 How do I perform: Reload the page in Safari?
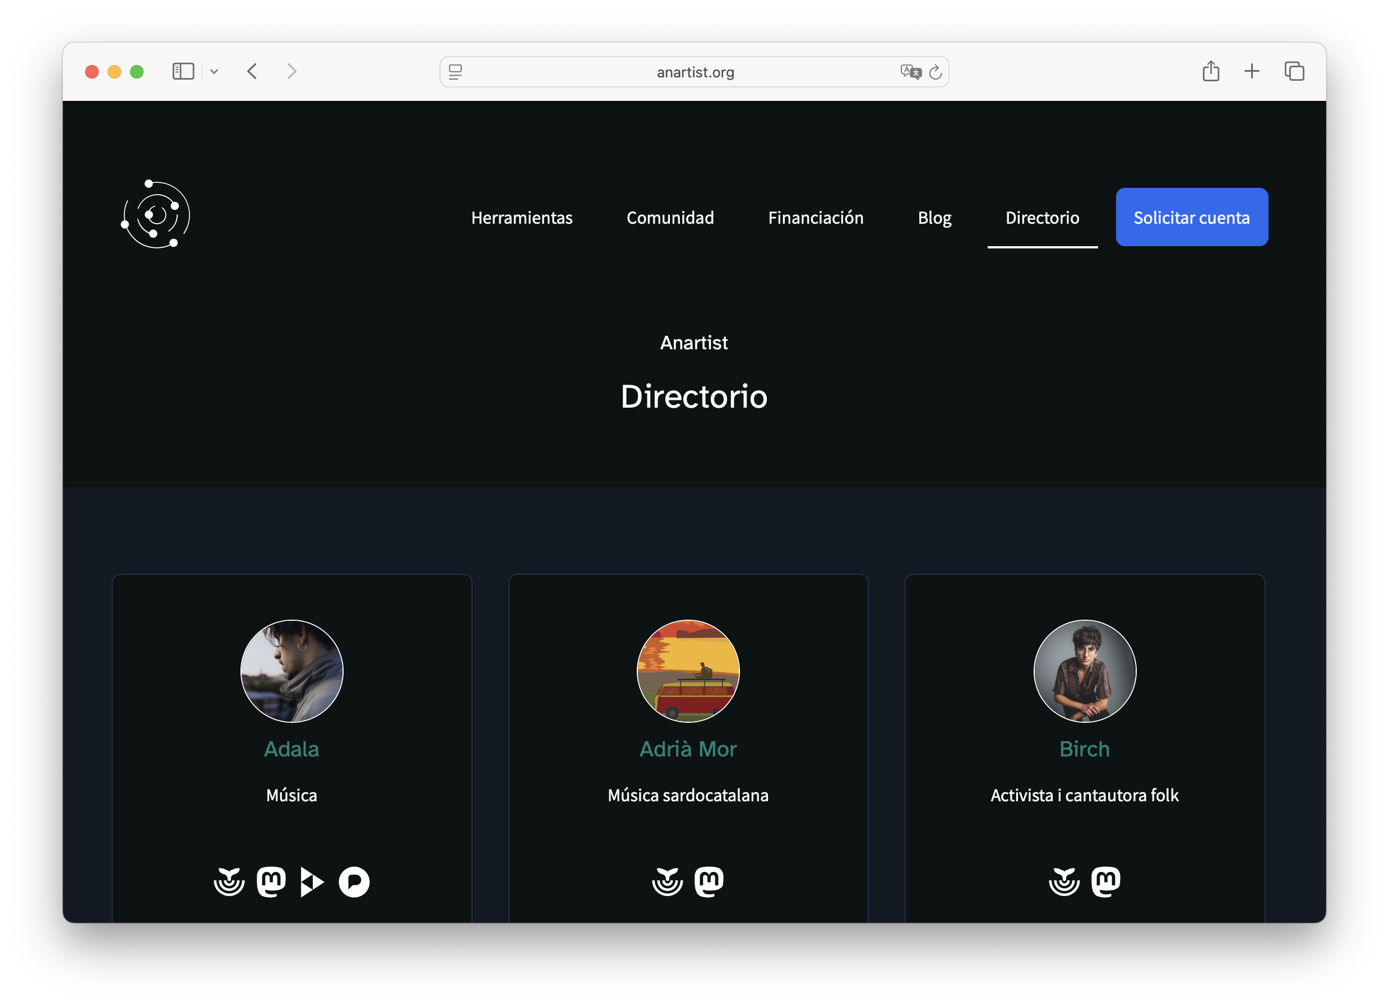935,72
